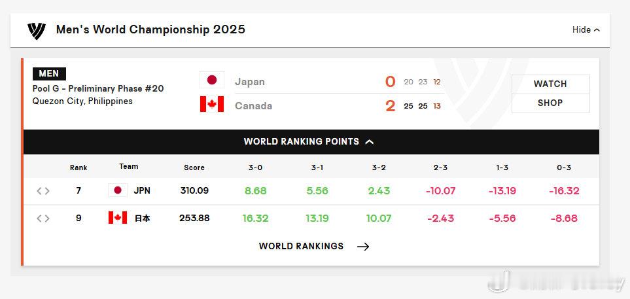Click the Score column header
The height and width of the screenshot is (299, 630).
point(194,167)
